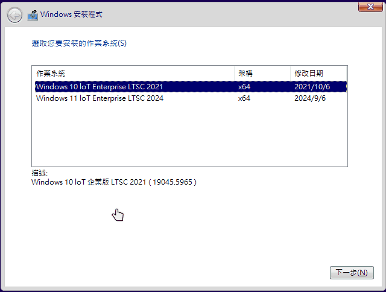The image size is (386, 292).
Task: Click the 描述: label
Action: [x=39, y=173]
